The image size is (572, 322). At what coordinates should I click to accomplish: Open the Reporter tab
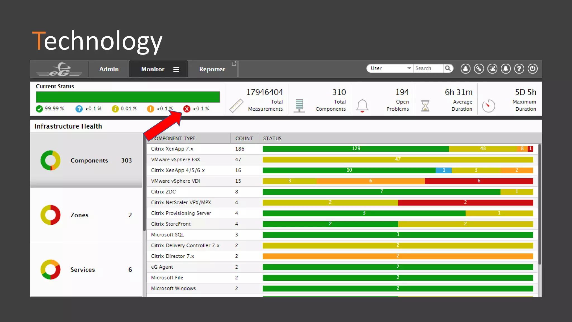(x=212, y=69)
